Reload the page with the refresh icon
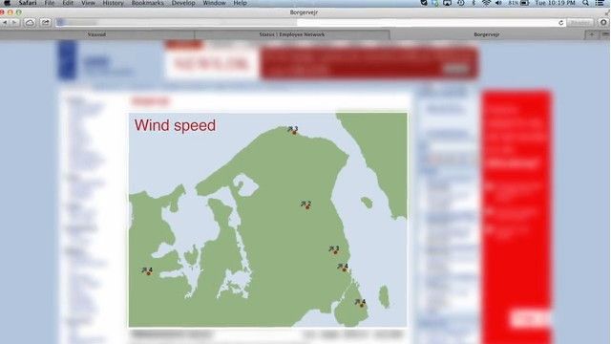 click(560, 23)
